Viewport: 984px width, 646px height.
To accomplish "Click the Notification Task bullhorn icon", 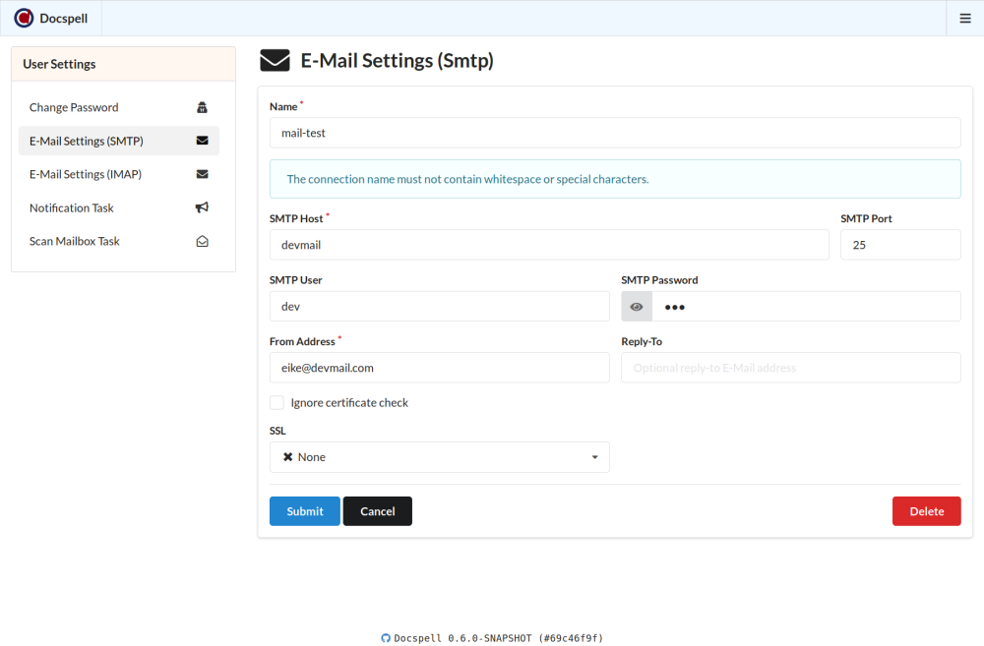I will pyautogui.click(x=202, y=207).
